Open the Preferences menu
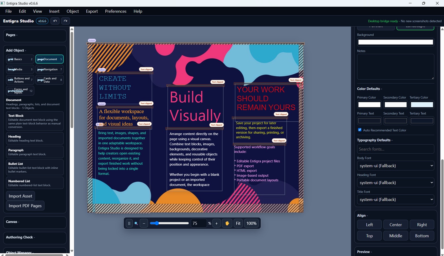This screenshot has width=444, height=256. (x=116, y=11)
